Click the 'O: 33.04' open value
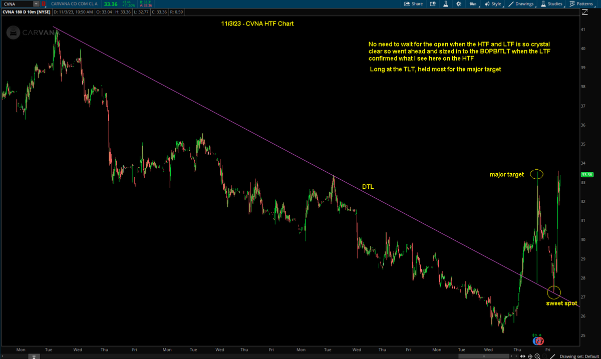This screenshot has width=601, height=359. click(x=104, y=12)
